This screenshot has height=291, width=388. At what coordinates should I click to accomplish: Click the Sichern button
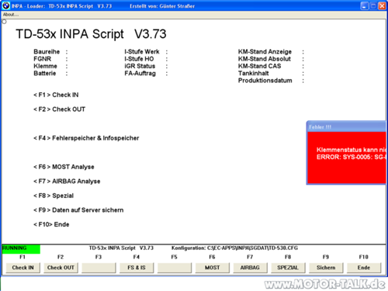[326, 268]
